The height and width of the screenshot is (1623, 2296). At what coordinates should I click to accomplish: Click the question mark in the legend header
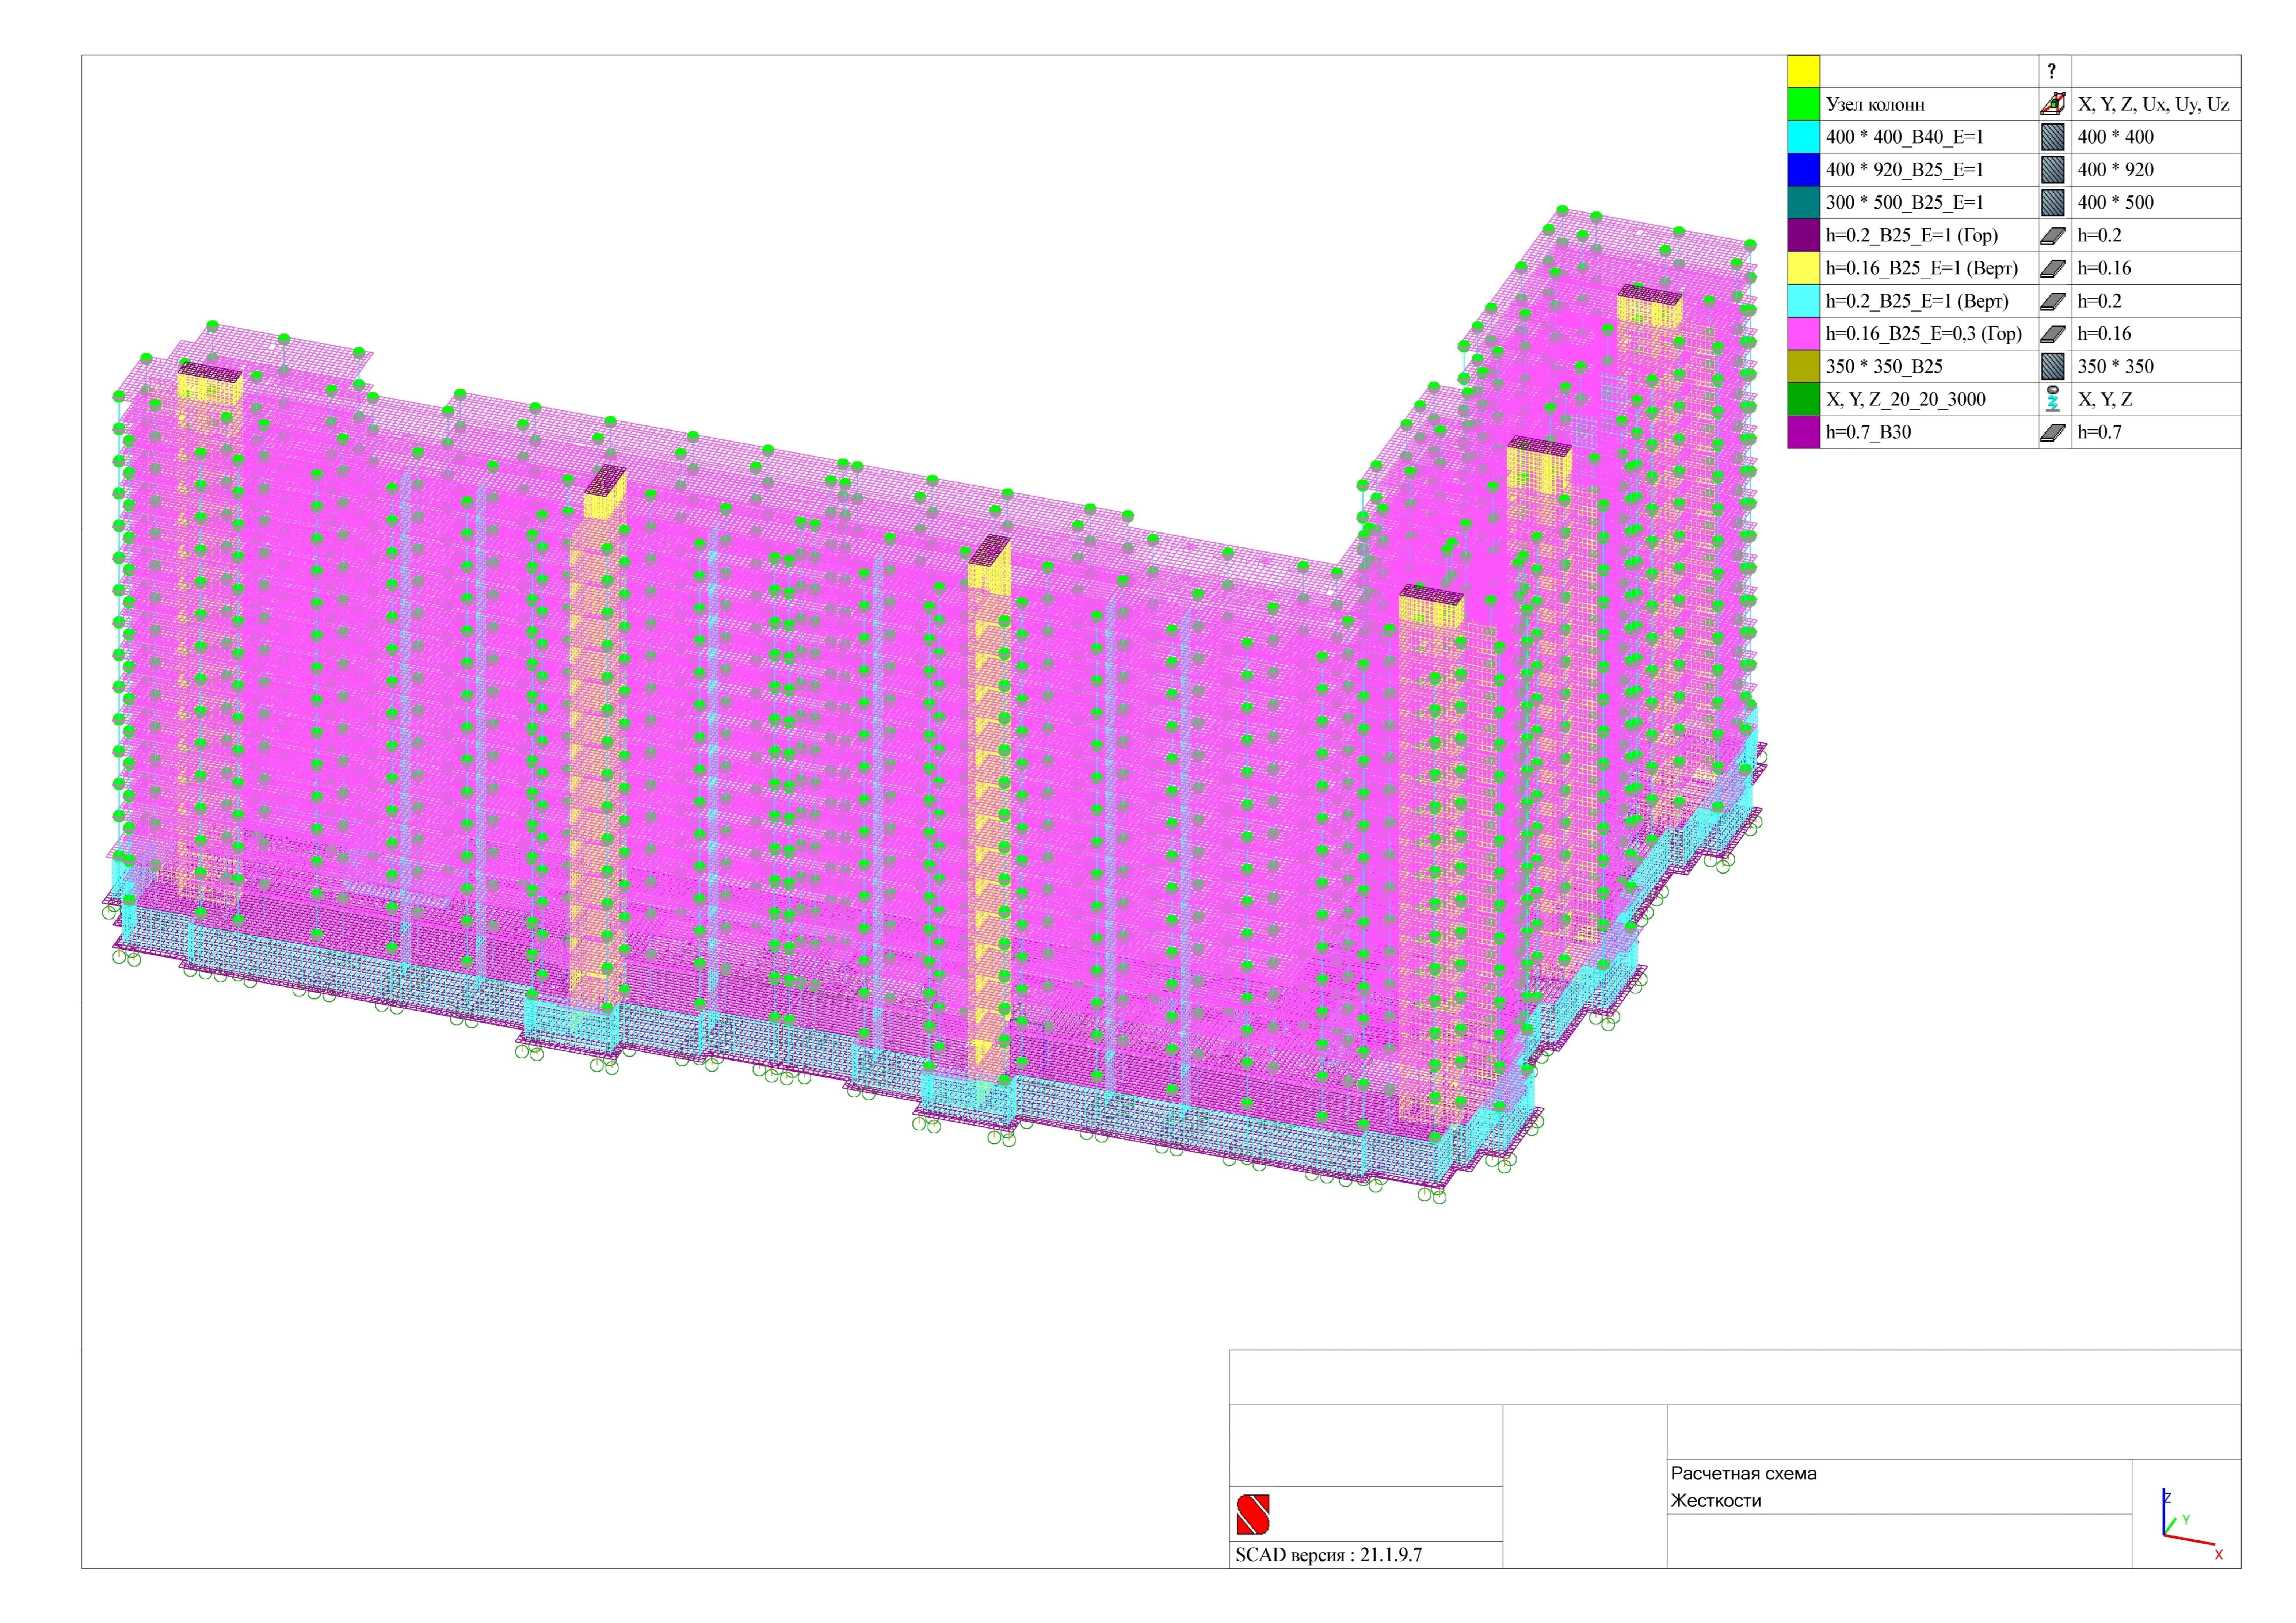point(2052,71)
